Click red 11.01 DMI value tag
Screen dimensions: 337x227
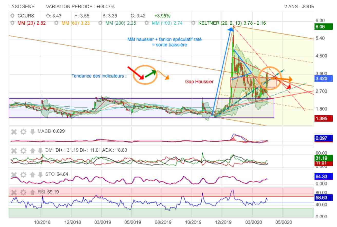tap(324, 163)
